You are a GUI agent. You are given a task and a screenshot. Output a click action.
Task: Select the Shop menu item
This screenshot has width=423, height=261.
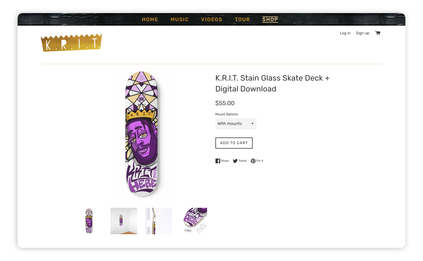pos(270,20)
